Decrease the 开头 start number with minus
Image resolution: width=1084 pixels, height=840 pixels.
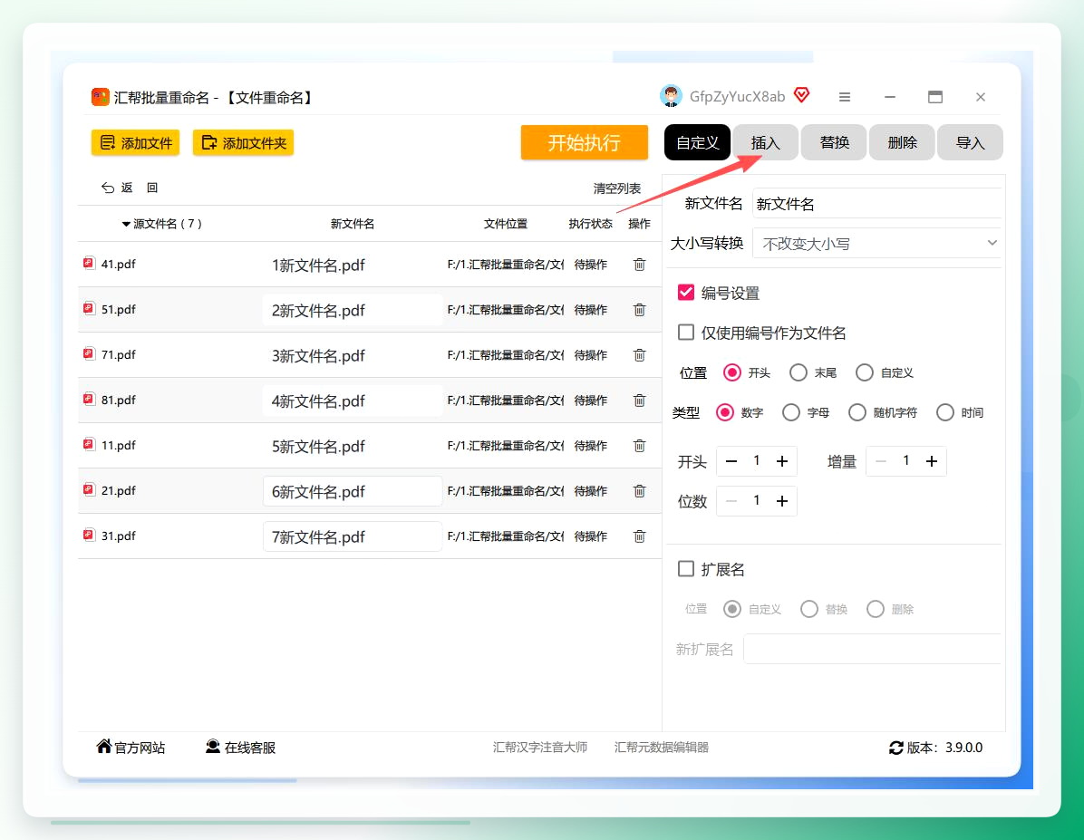(731, 461)
